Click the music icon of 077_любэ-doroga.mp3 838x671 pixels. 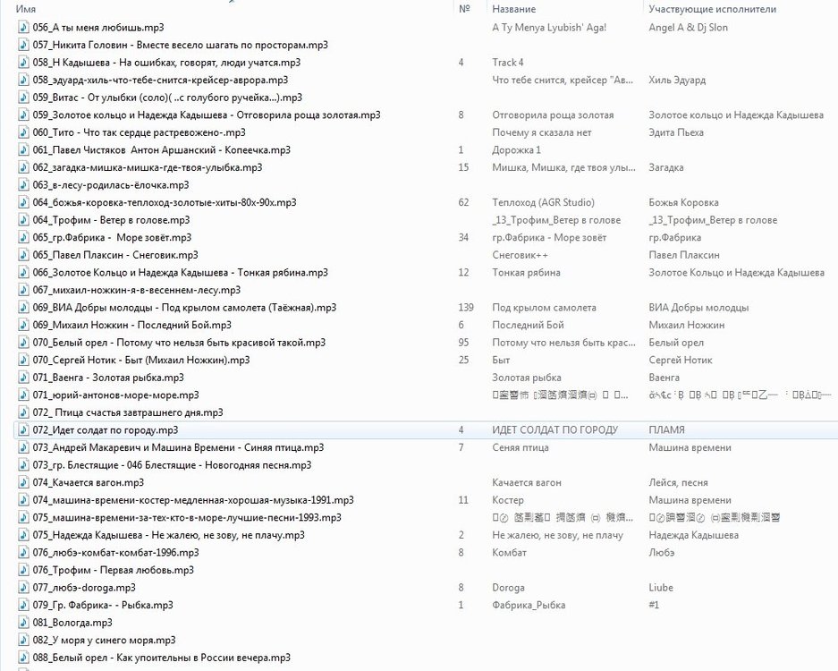pyautogui.click(x=23, y=588)
